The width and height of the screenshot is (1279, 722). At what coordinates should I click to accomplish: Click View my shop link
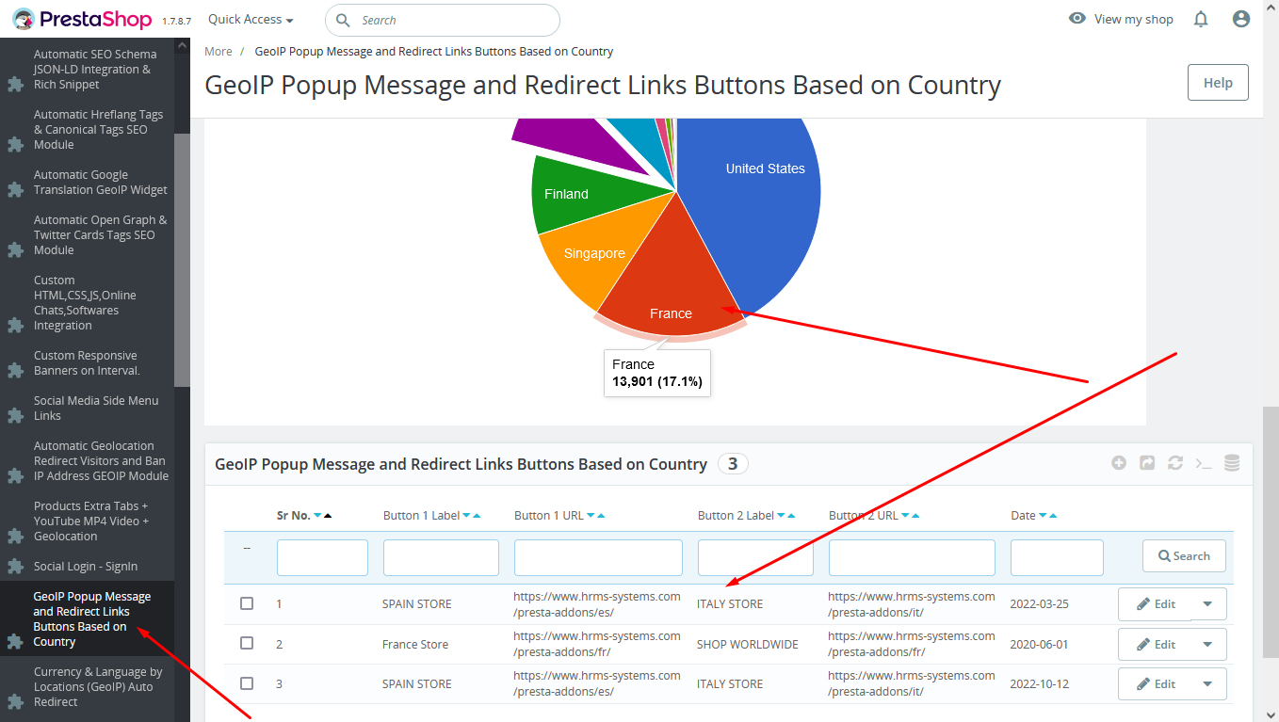pyautogui.click(x=1134, y=19)
